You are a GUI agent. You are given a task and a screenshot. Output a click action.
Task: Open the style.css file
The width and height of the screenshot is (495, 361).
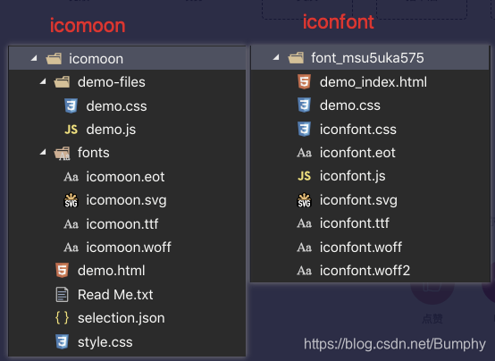coord(105,342)
